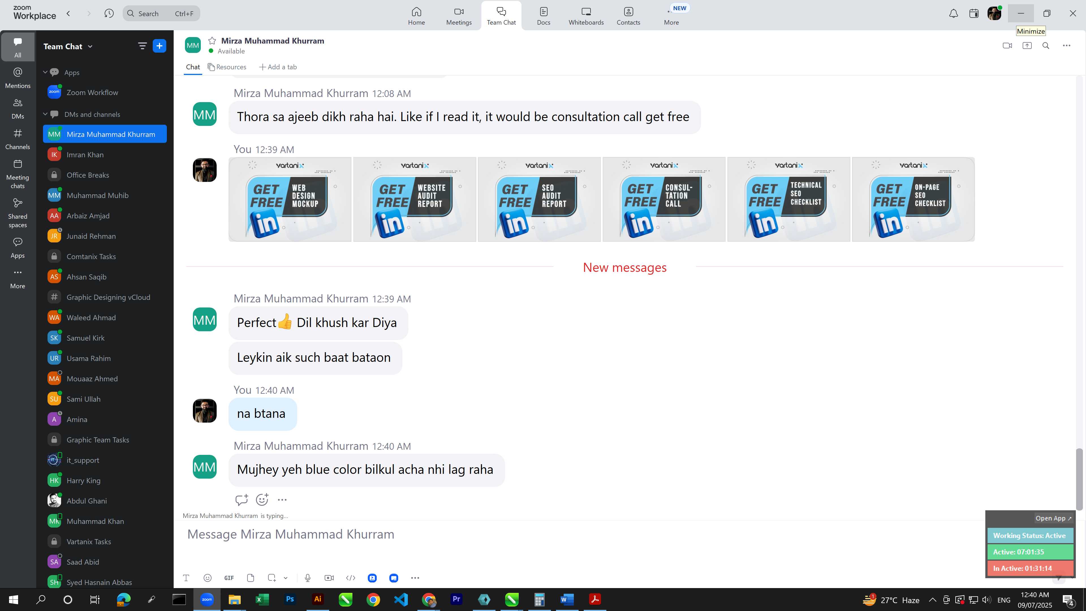
Task: Open the CONSULTATION CALL image thumbnail
Action: pos(664,199)
